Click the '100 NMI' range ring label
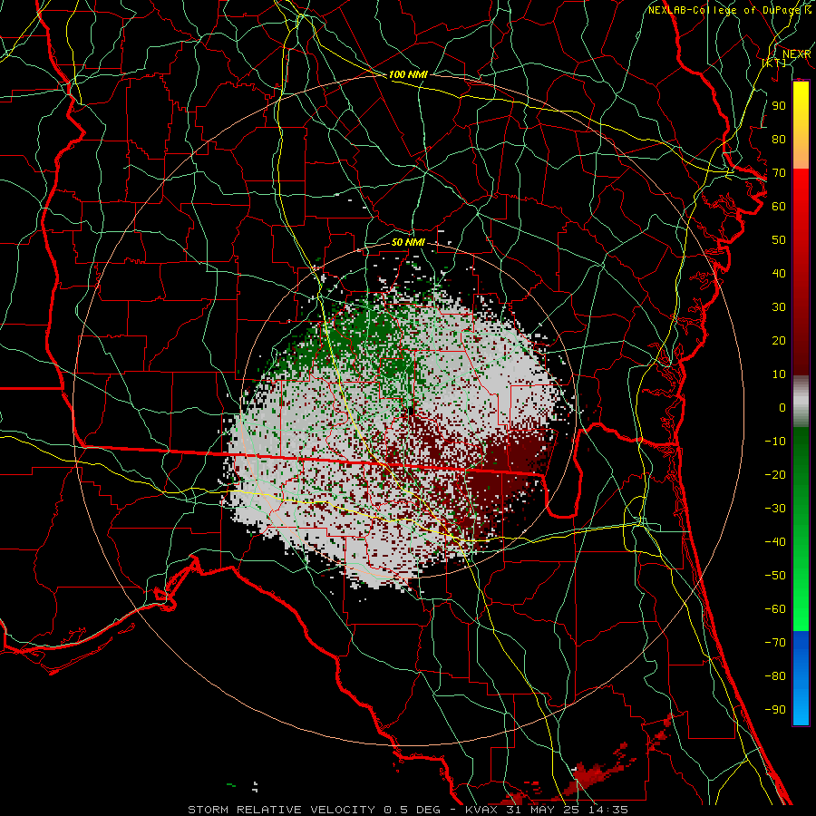The height and width of the screenshot is (816, 816). click(x=408, y=74)
